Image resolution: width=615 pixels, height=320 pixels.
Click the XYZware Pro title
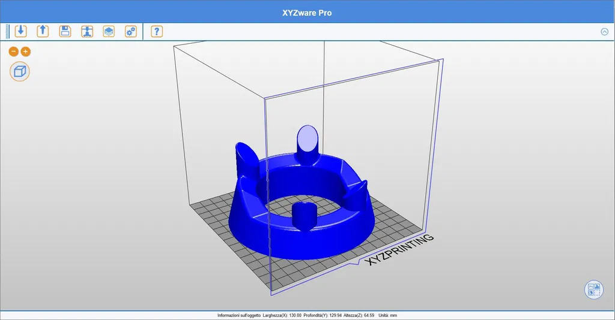coord(307,13)
